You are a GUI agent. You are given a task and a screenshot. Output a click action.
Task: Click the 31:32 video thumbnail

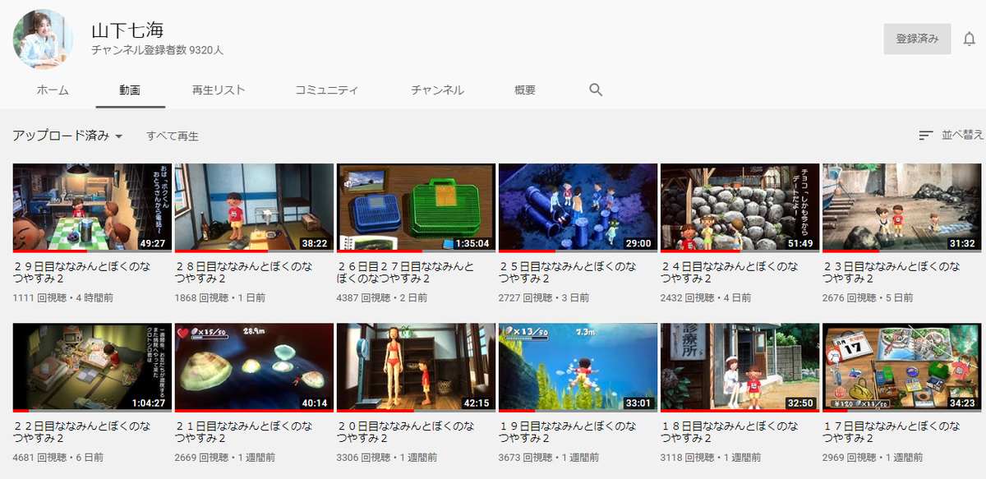[901, 207]
